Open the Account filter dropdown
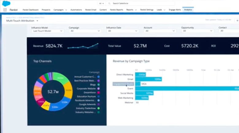Image resolution: width=239 pixels, height=133 pixels. pyautogui.click(x=160, y=31)
